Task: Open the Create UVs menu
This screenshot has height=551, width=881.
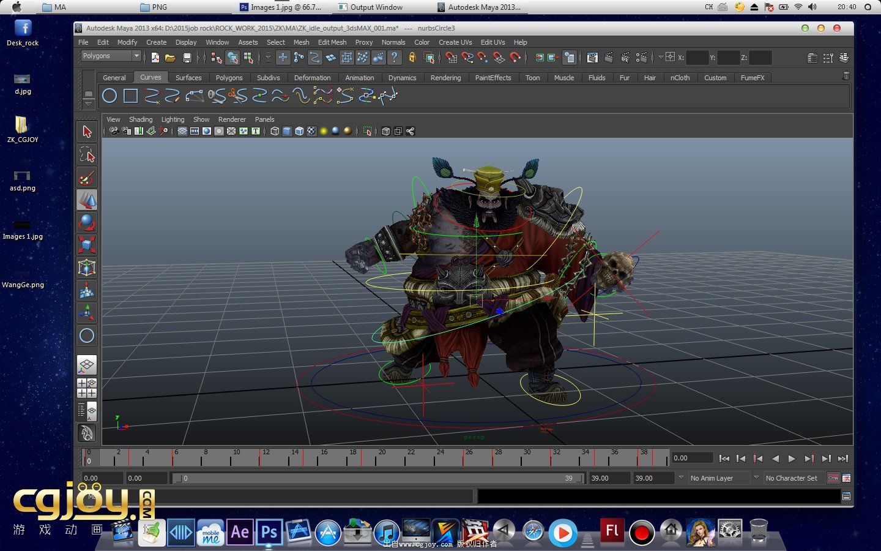Action: [x=455, y=42]
